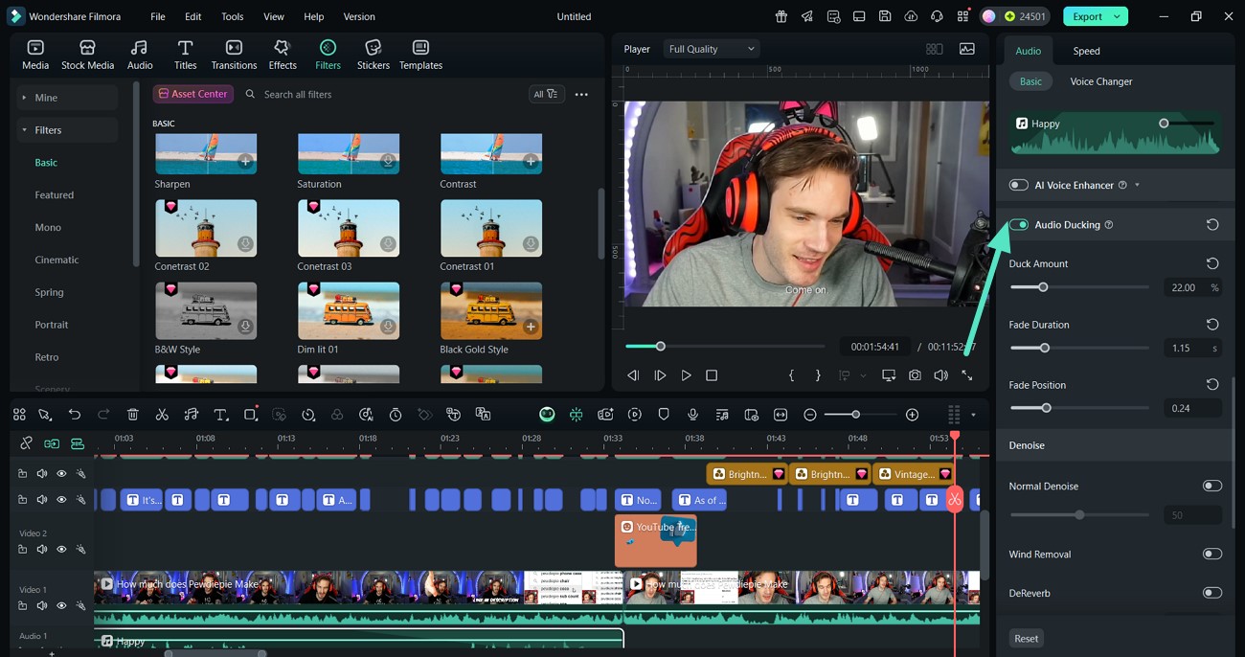This screenshot has height=657, width=1245.
Task: Play the preview video
Action: (686, 375)
